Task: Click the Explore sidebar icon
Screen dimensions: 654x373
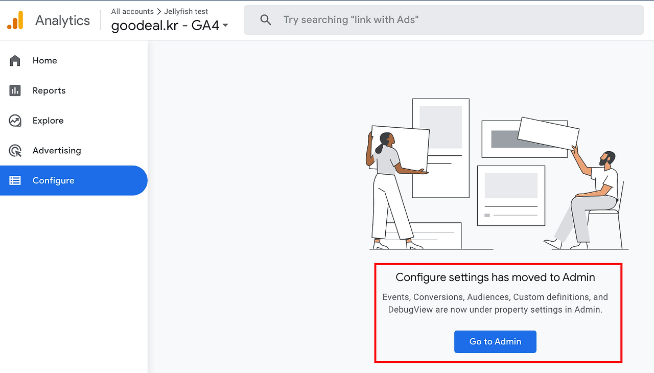Action: pyautogui.click(x=15, y=121)
